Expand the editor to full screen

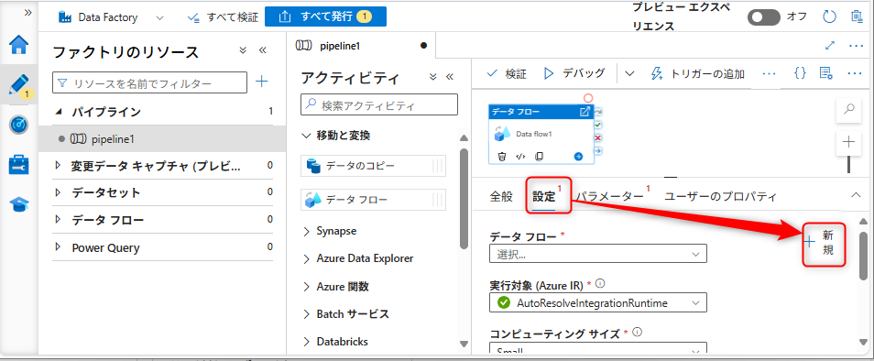(829, 46)
